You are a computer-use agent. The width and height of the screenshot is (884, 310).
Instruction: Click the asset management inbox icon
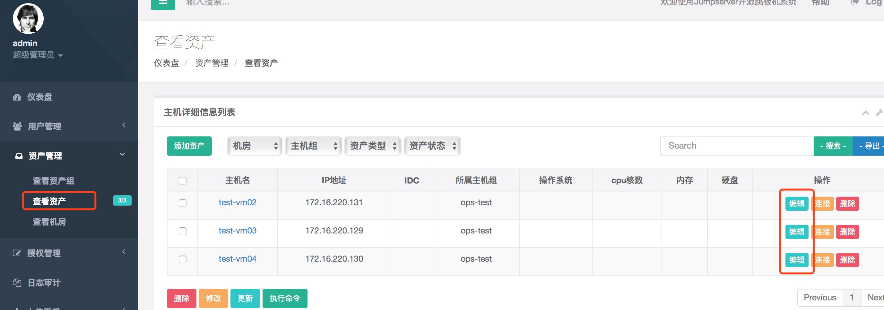[19, 156]
